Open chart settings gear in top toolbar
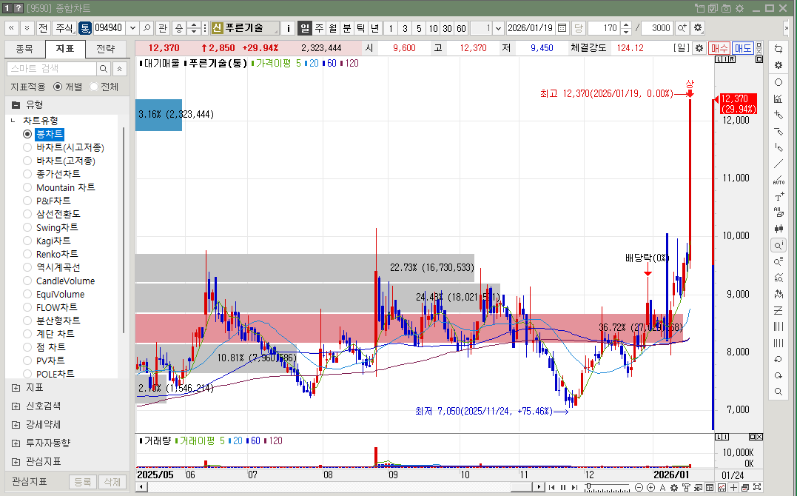This screenshot has height=496, width=797. point(698,28)
